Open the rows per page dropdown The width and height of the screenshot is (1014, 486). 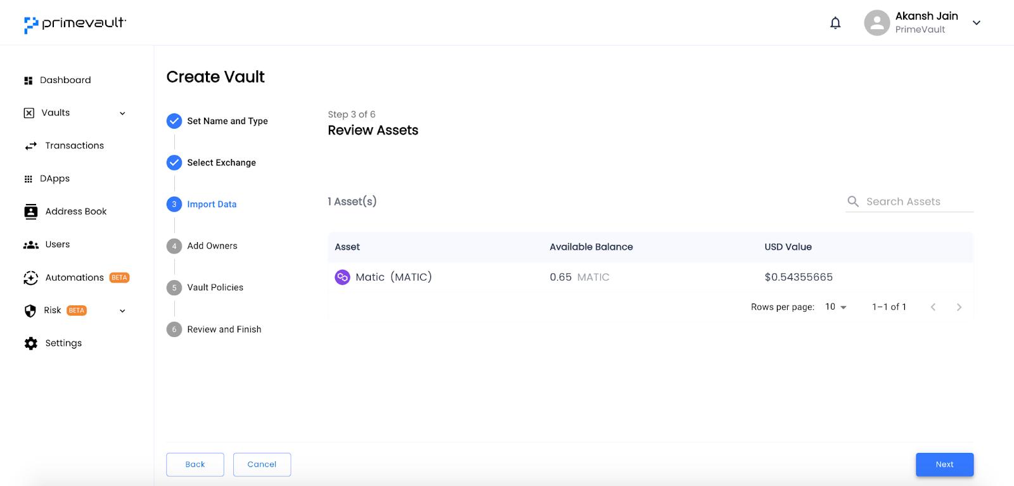point(836,307)
